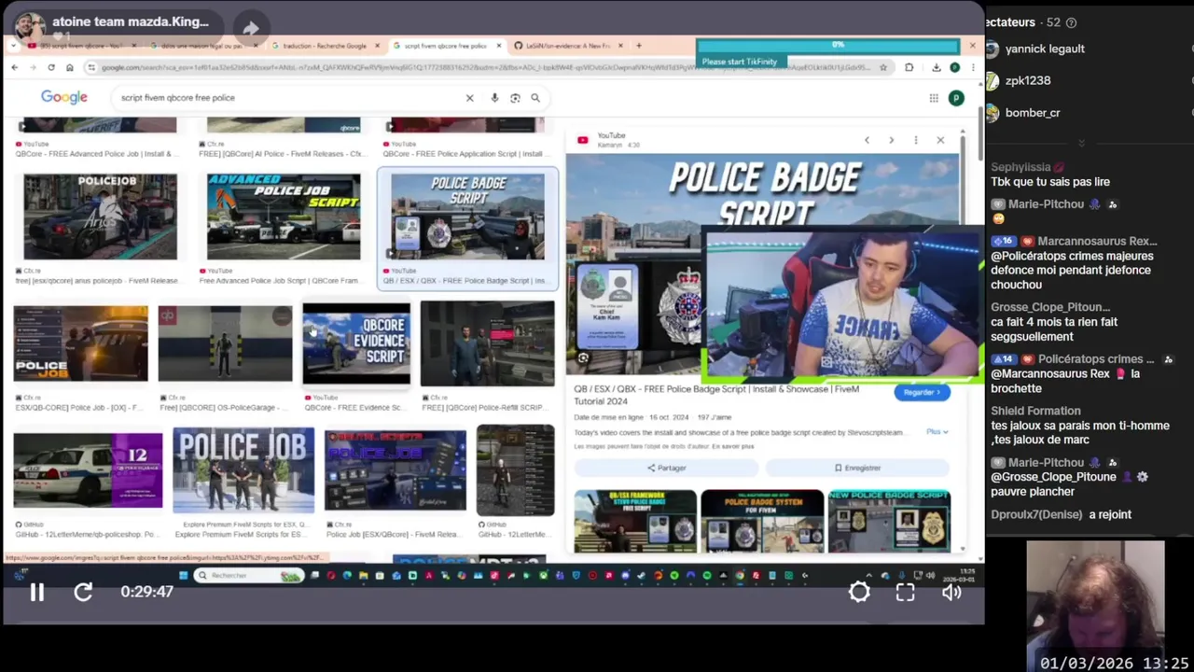Click chat username Sephylissia
The image size is (1194, 672).
click(x=1020, y=167)
